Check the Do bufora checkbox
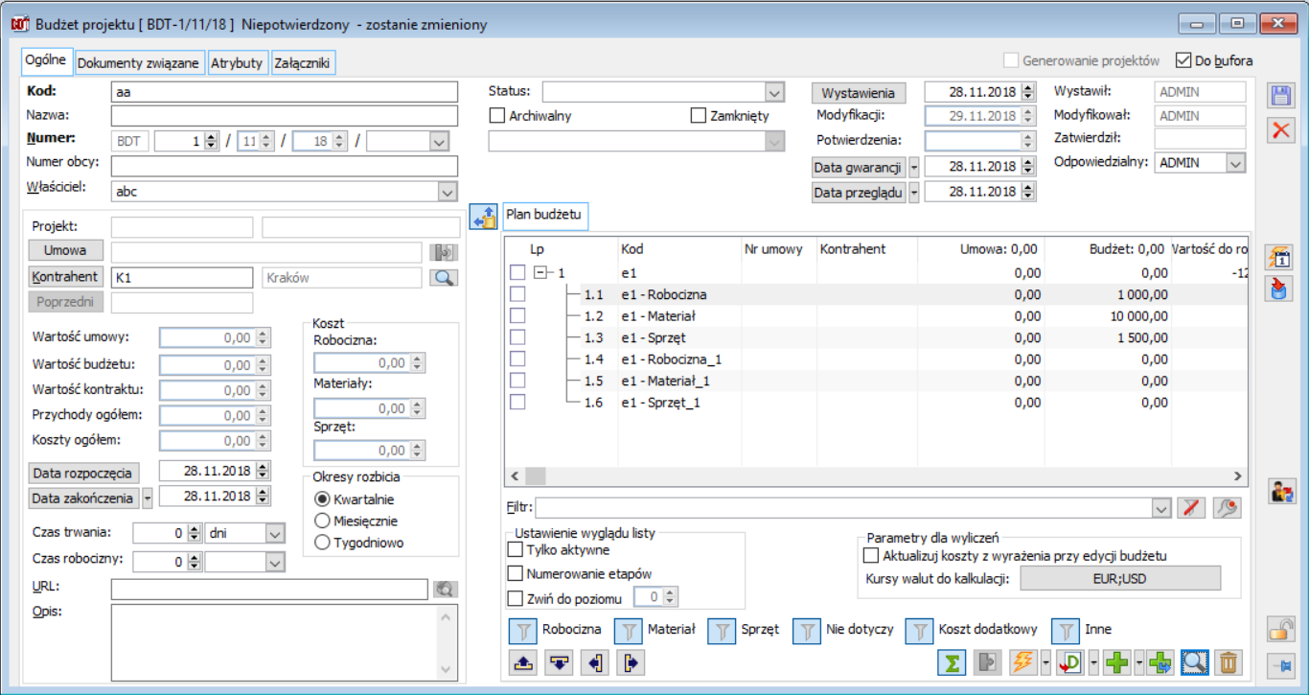This screenshot has width=1309, height=695. click(x=1183, y=60)
